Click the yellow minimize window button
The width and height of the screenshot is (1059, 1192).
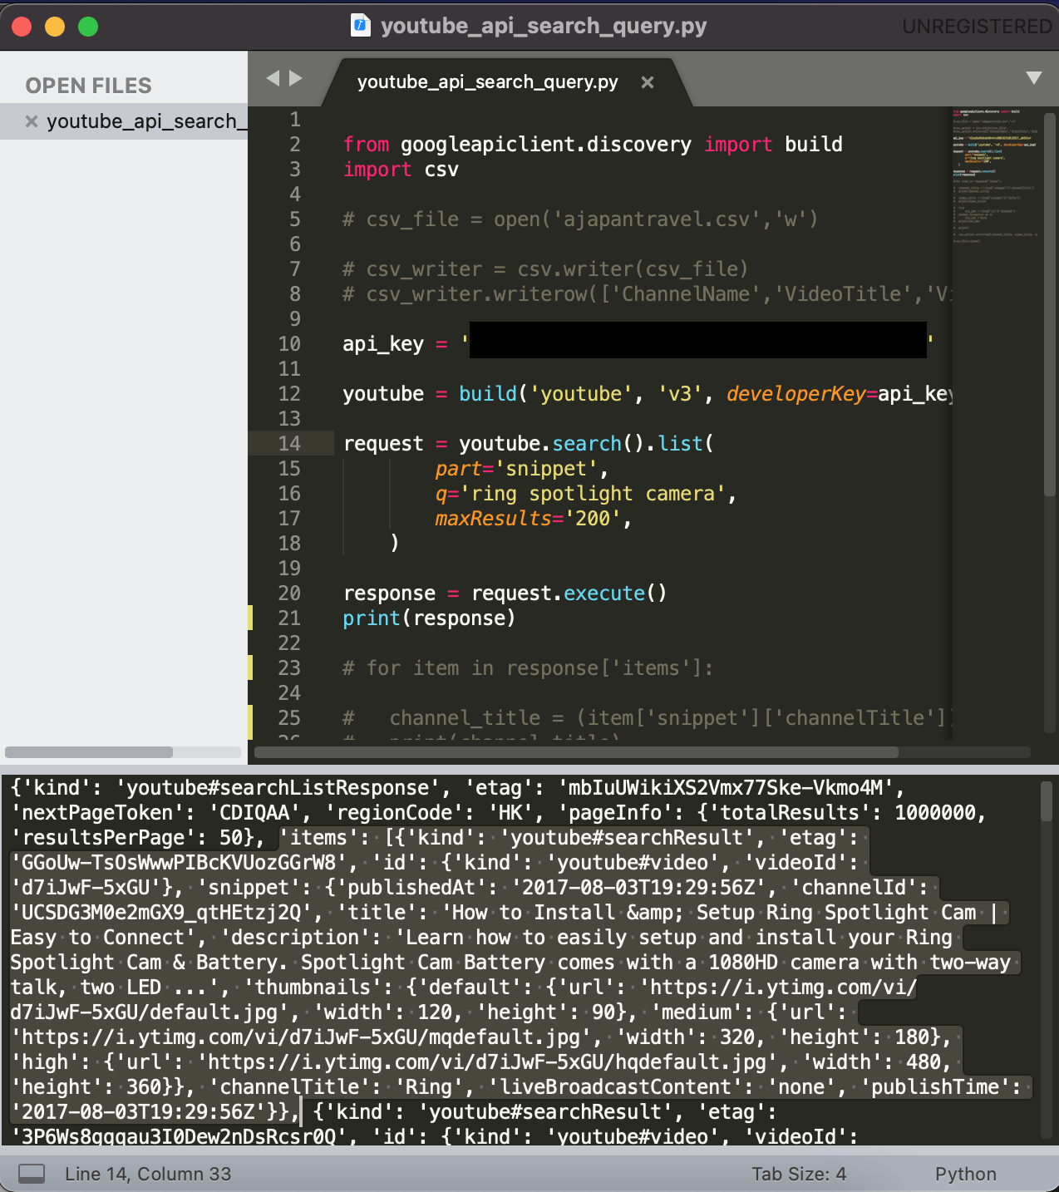[55, 27]
